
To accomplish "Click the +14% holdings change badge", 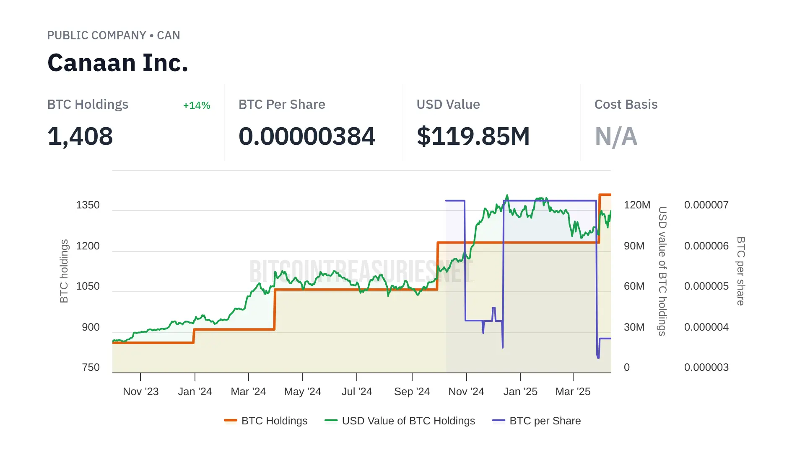I will point(197,105).
